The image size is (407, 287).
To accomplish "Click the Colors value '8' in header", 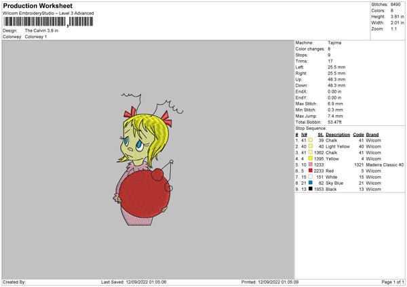I will point(392,11).
